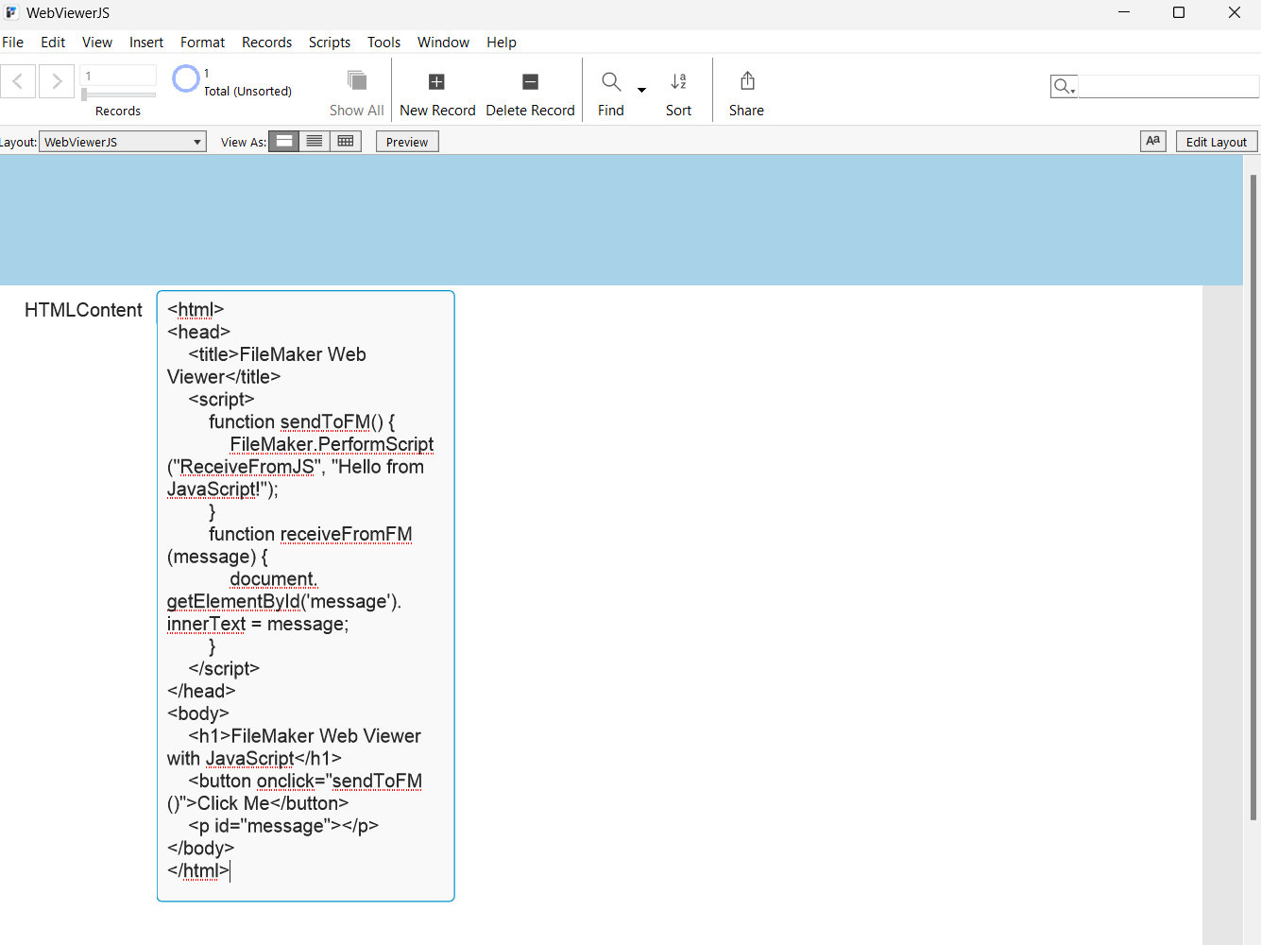Click inside the HTMLContent text field
This screenshot has height=945, width=1261.
tap(306, 596)
